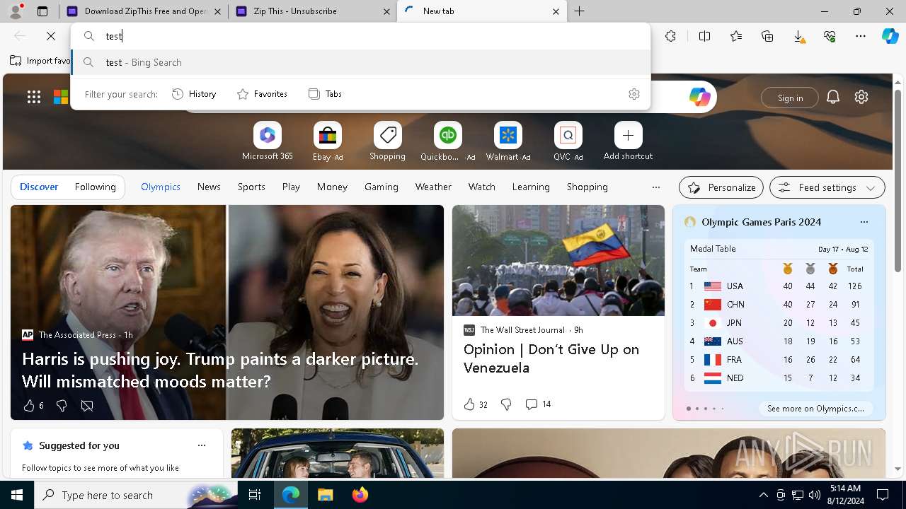Viewport: 906px width, 509px height.
Task: Open a new tab with plus button
Action: 580,11
